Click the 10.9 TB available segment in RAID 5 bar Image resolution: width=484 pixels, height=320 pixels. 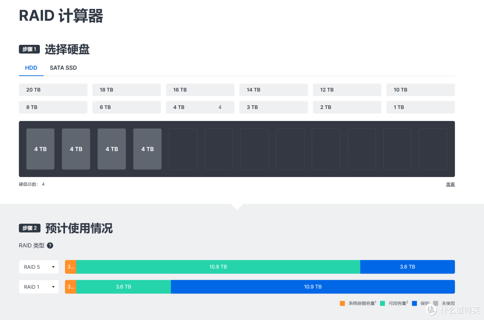218,267
